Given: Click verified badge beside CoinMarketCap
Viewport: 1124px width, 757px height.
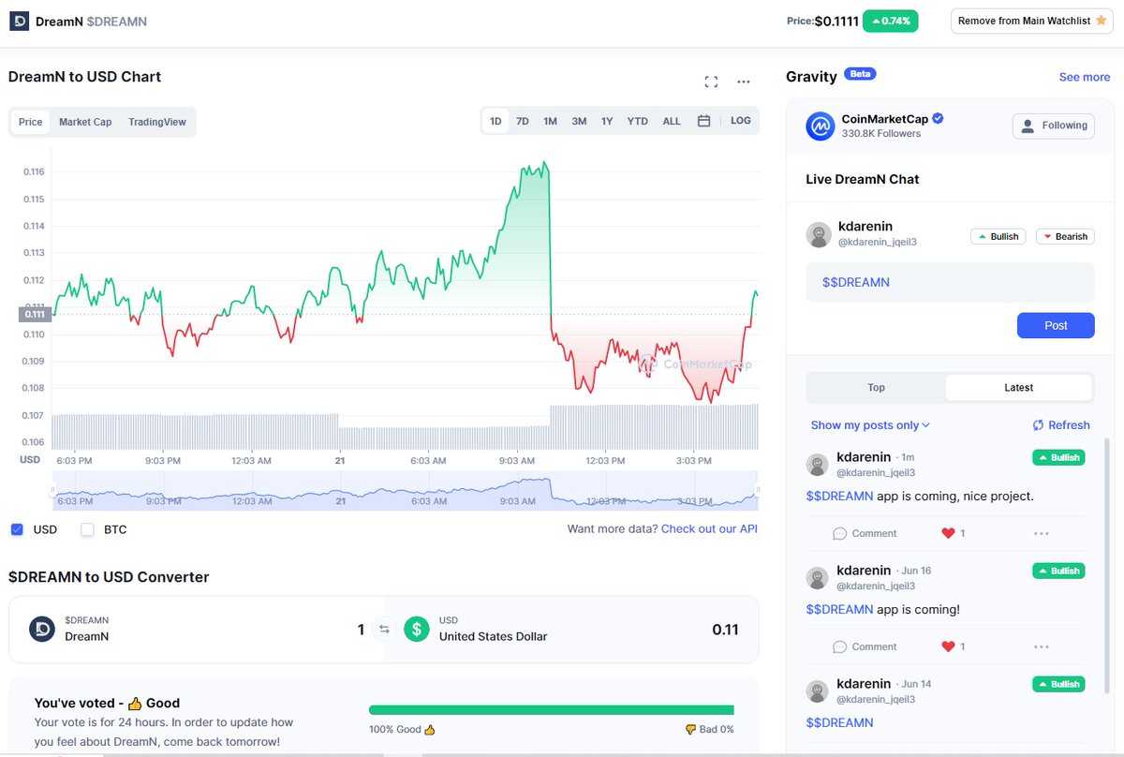Looking at the screenshot, I should click(938, 119).
